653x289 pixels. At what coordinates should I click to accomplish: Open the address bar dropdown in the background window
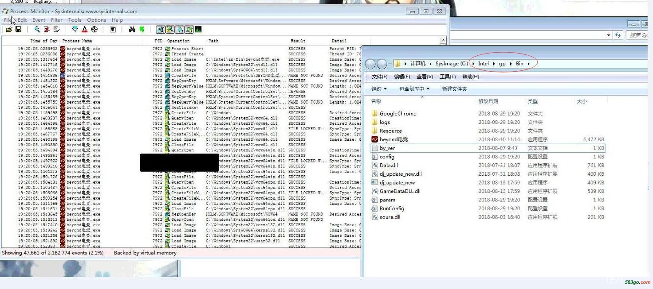609,35
